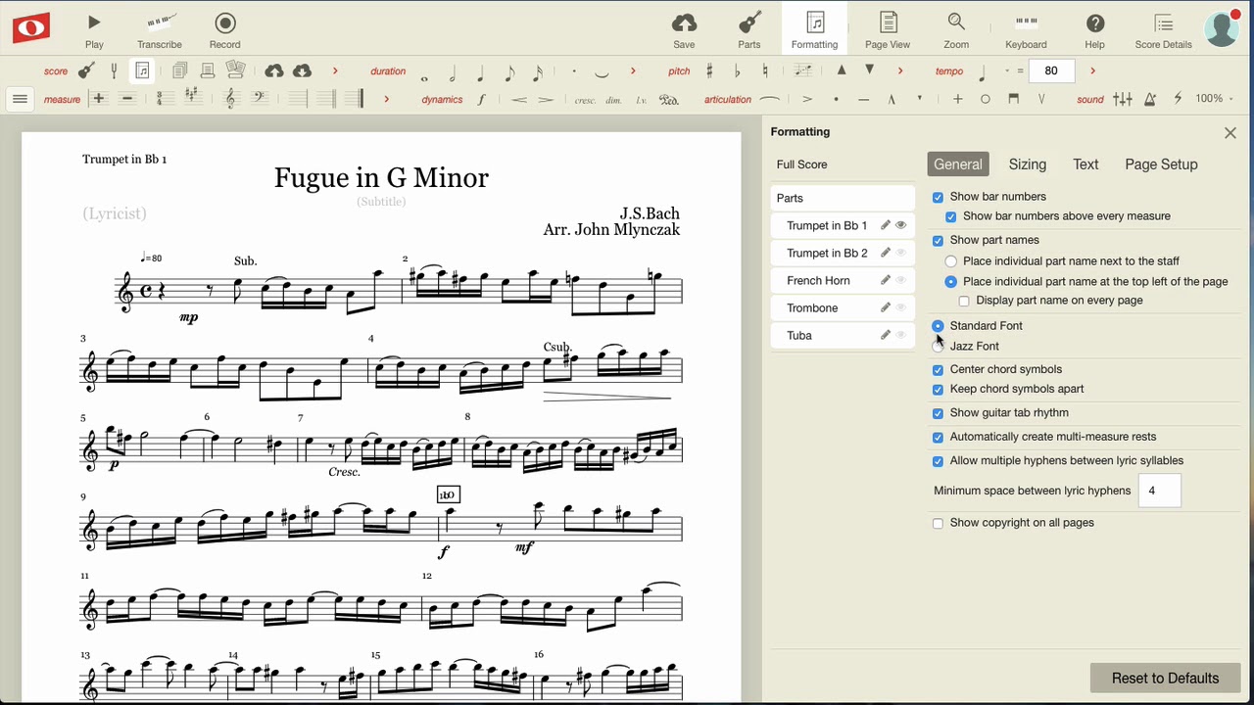The width and height of the screenshot is (1254, 705).
Task: Open the Parts menu
Action: pyautogui.click(x=749, y=28)
